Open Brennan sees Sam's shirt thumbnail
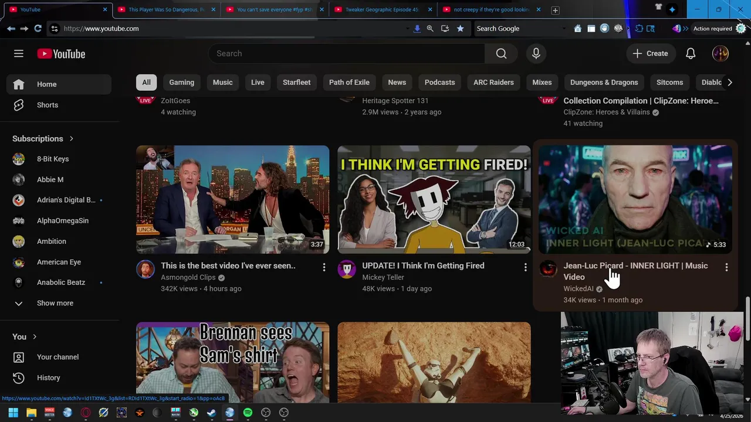Screen dimensions: 751x422 pyautogui.click(x=232, y=362)
